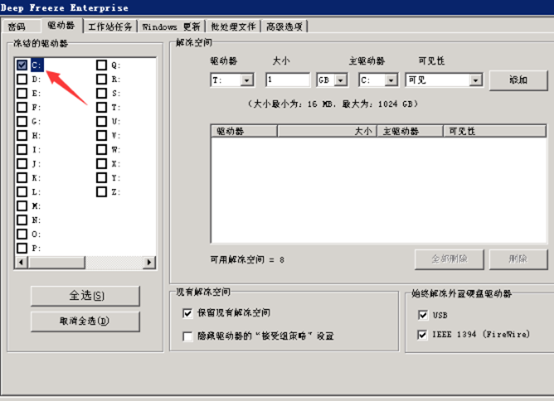Click the 驱动器 table column header
Viewport: 554px width, 401px height.
244,131
